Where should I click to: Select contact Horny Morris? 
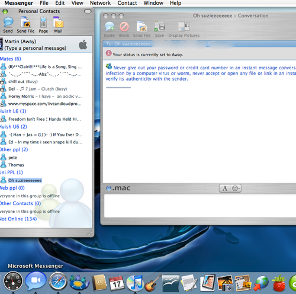click(45, 97)
